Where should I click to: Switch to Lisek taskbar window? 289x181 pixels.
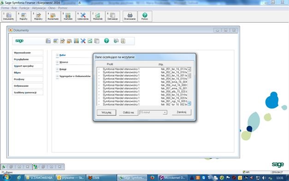[x=101, y=178]
